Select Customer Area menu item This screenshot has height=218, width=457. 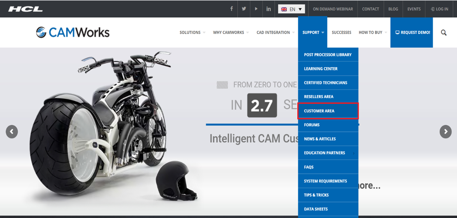click(x=328, y=111)
